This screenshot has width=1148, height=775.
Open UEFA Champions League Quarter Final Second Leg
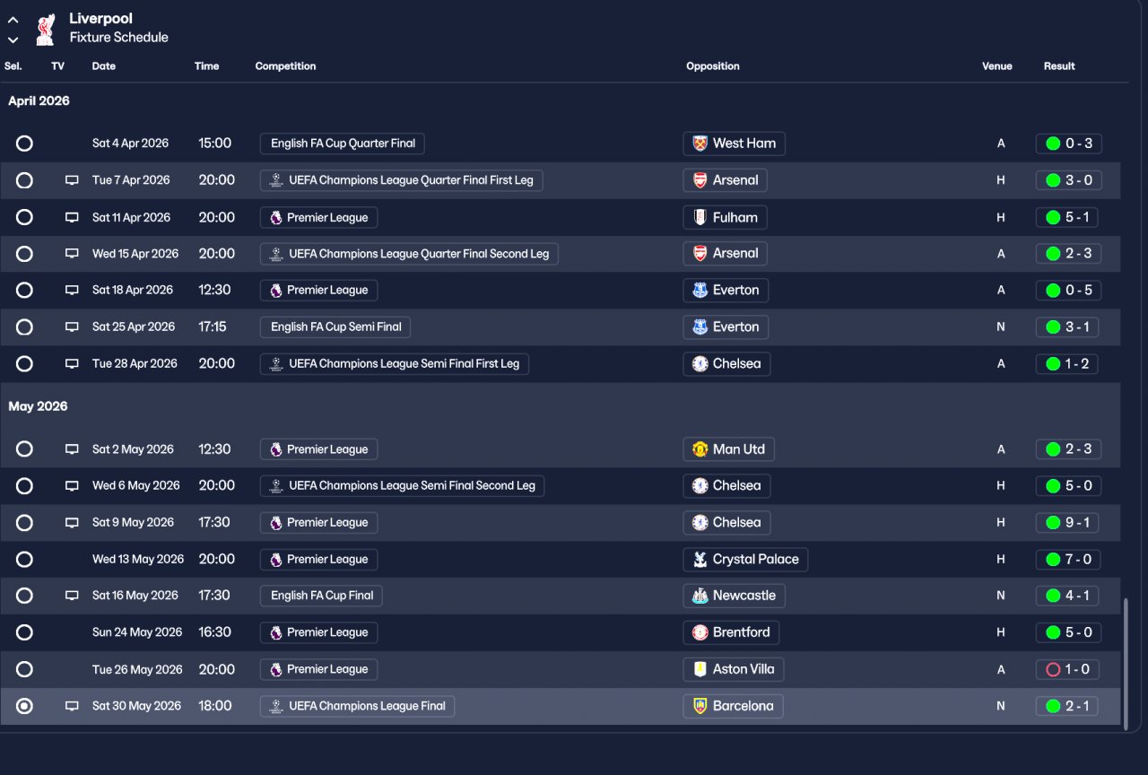click(409, 254)
